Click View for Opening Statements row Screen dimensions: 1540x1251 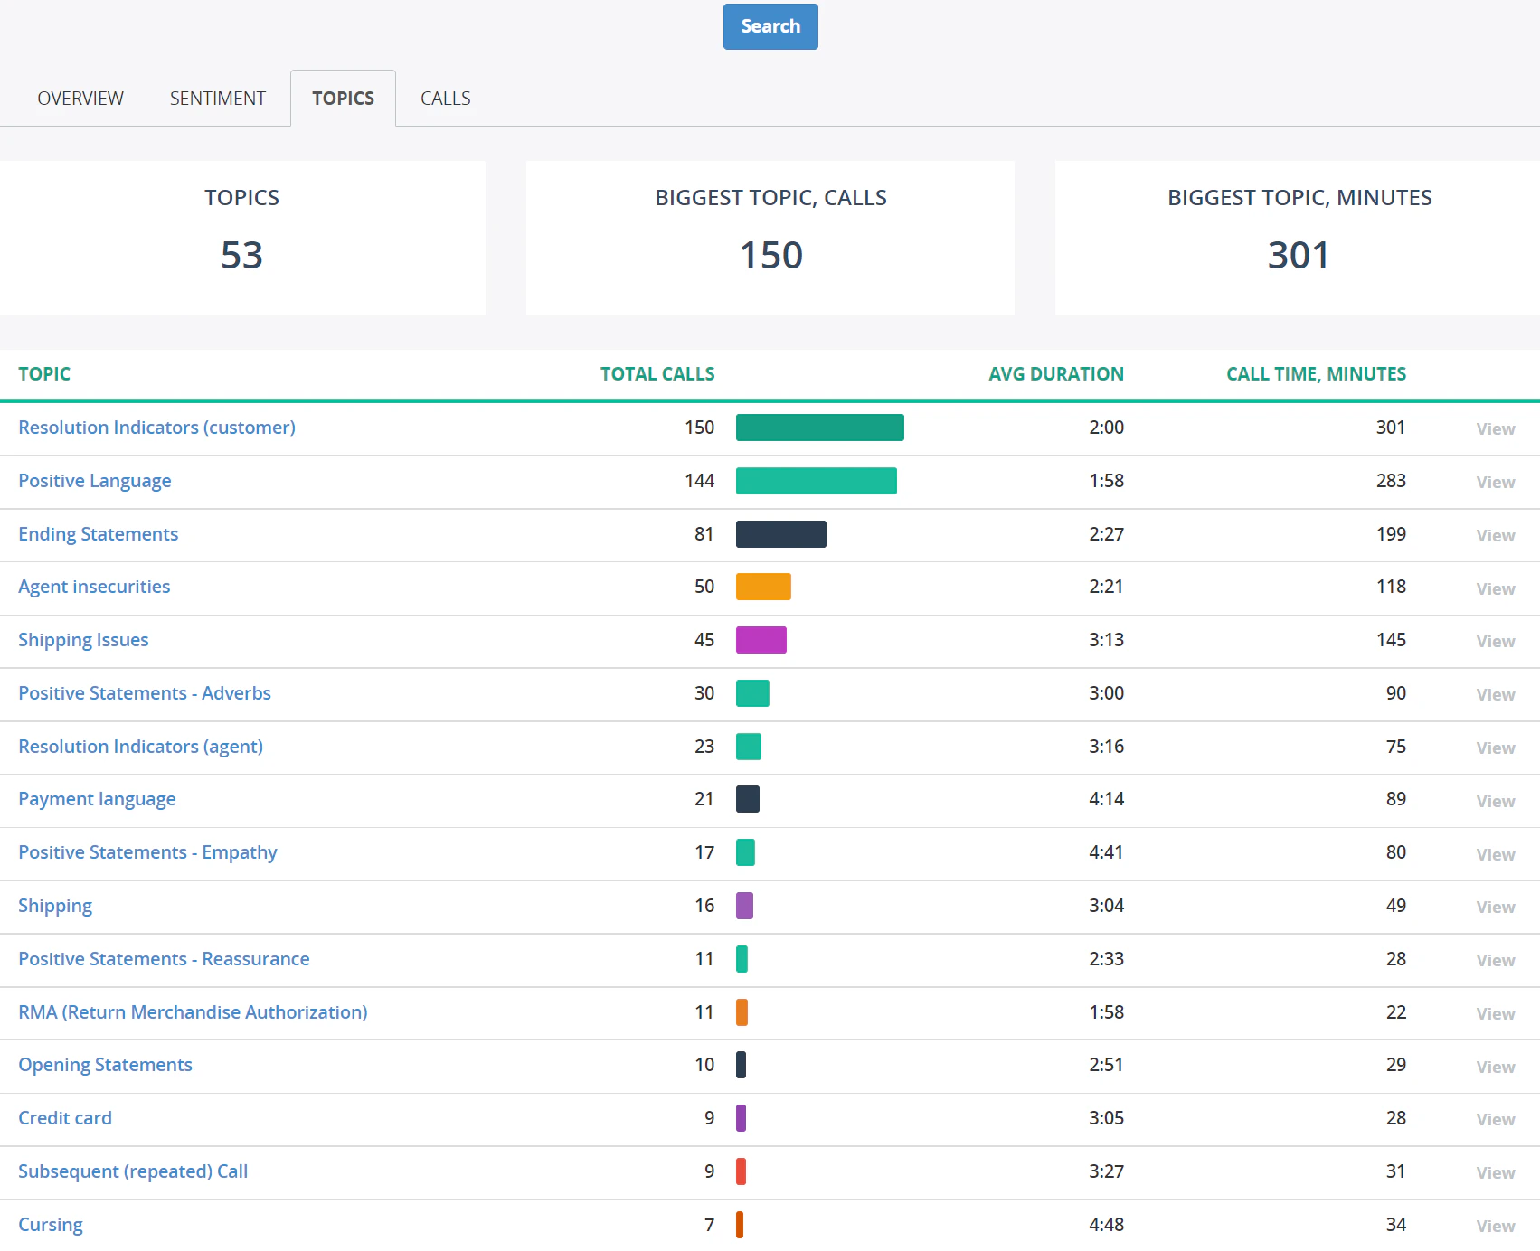point(1495,1067)
